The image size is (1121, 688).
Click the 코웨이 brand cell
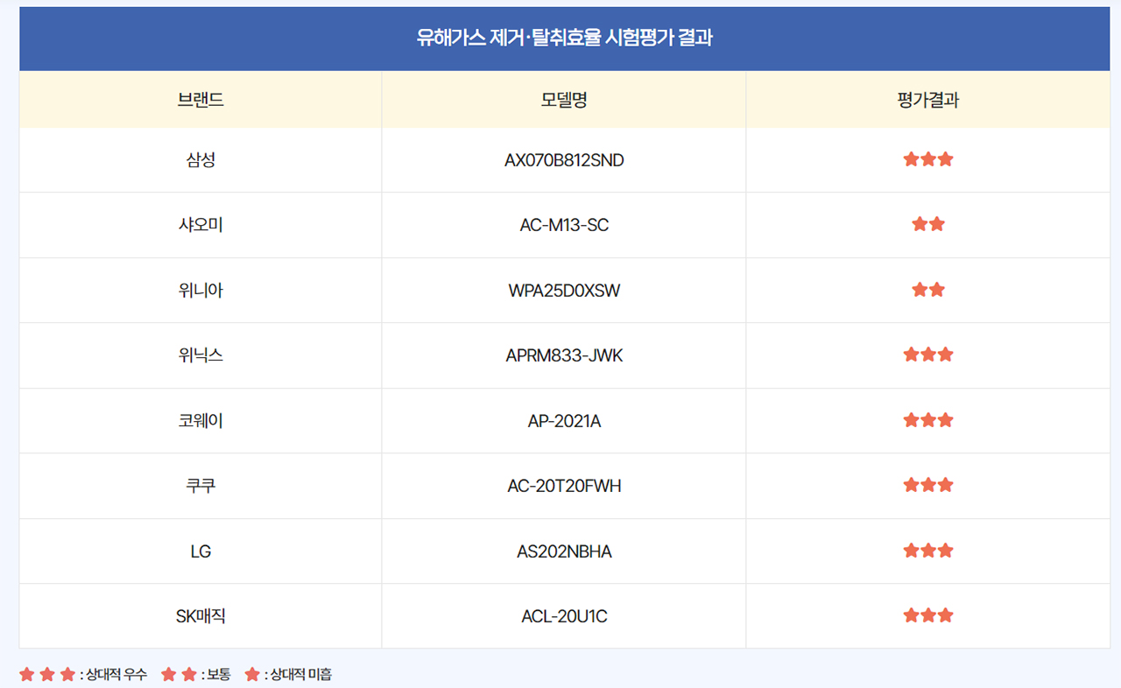[201, 421]
